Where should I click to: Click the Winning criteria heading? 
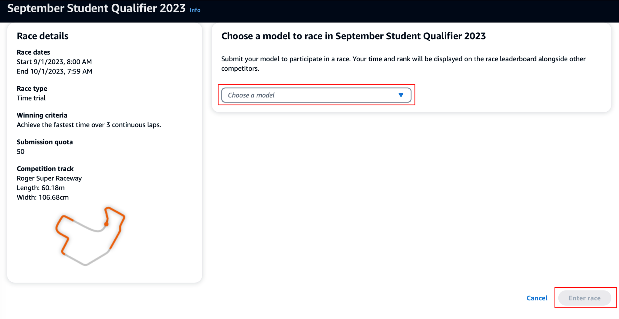tap(42, 115)
